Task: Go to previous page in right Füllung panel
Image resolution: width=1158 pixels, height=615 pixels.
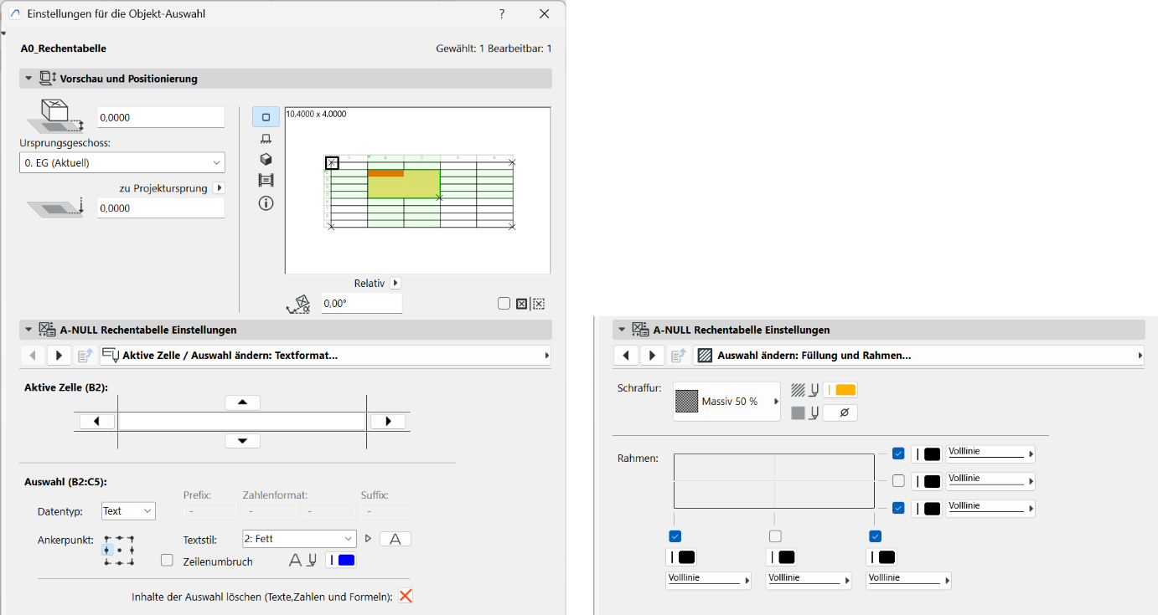Action: (626, 356)
